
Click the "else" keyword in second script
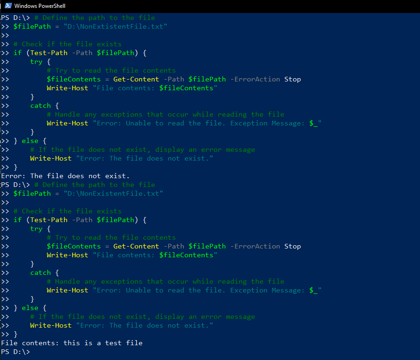click(30, 308)
